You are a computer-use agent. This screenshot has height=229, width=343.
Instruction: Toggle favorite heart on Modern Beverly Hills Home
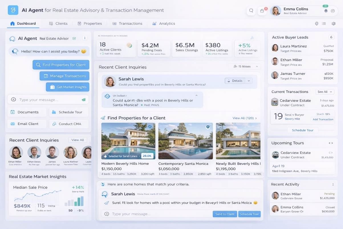coord(150,127)
